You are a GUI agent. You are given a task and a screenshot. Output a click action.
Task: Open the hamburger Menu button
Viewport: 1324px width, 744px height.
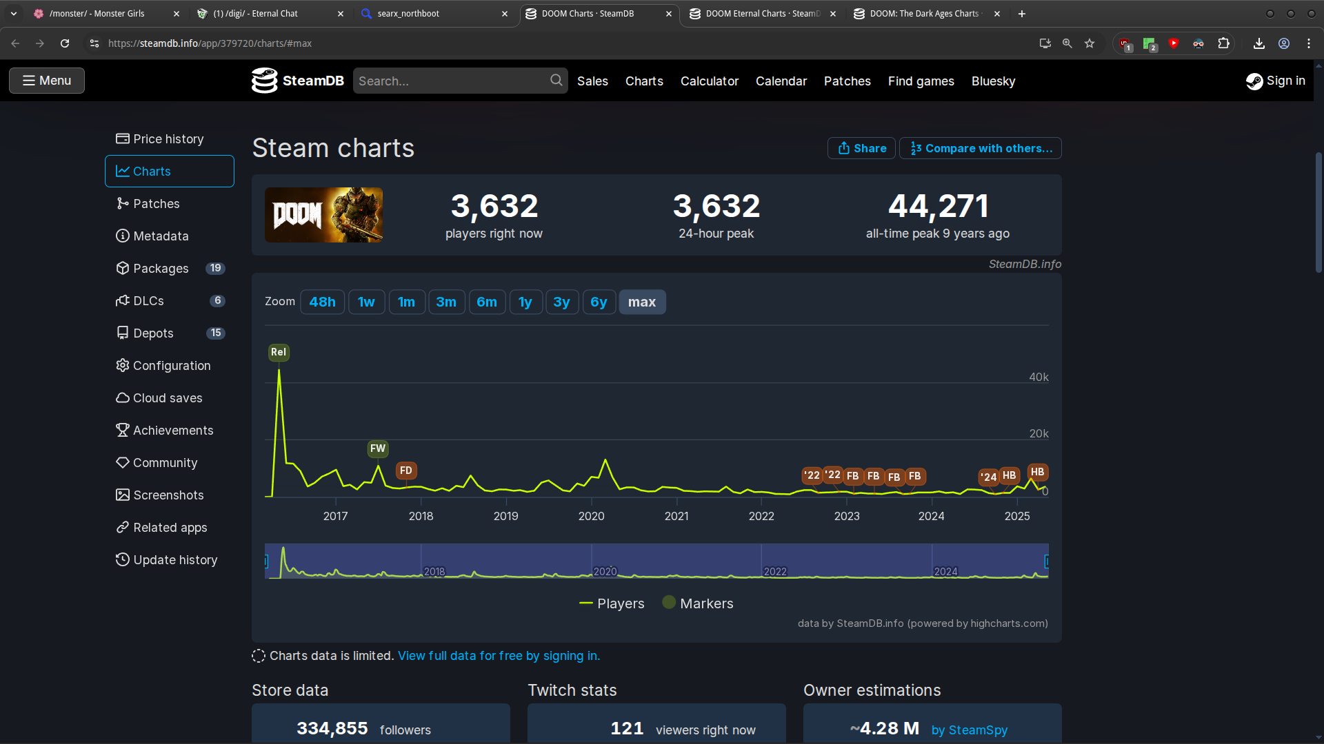tap(47, 81)
